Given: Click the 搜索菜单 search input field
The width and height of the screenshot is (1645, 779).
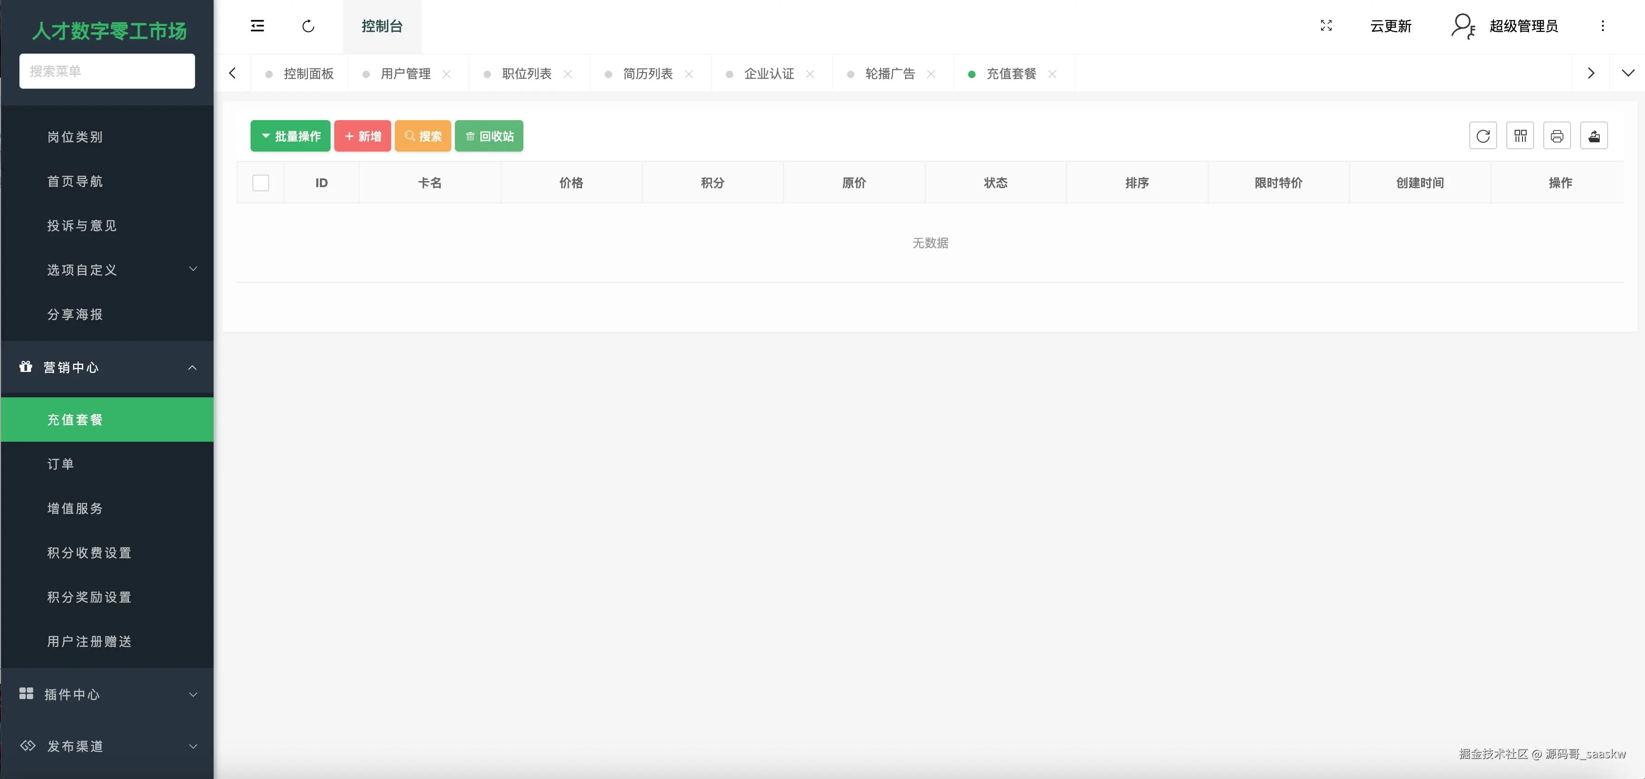Looking at the screenshot, I should 107,71.
